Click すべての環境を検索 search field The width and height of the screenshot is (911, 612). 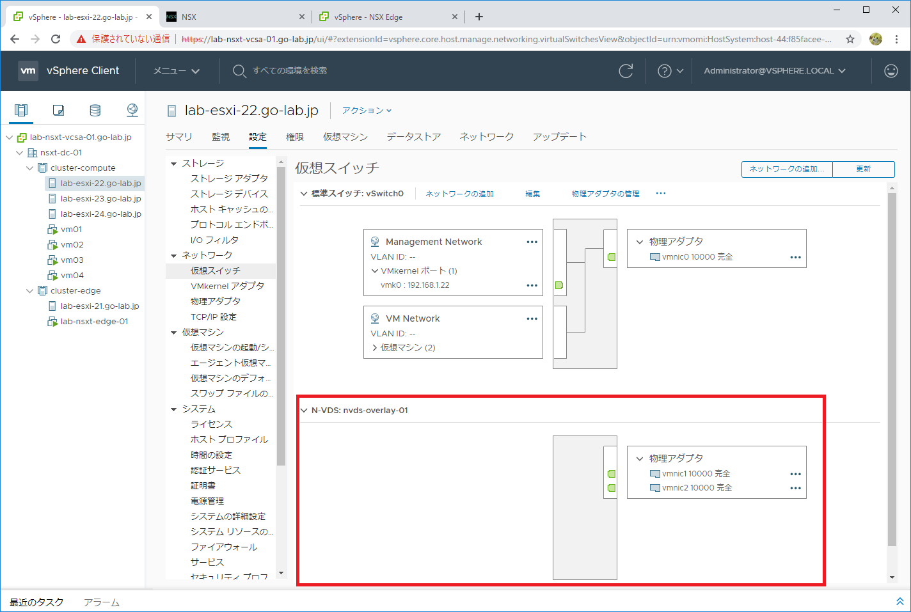290,71
